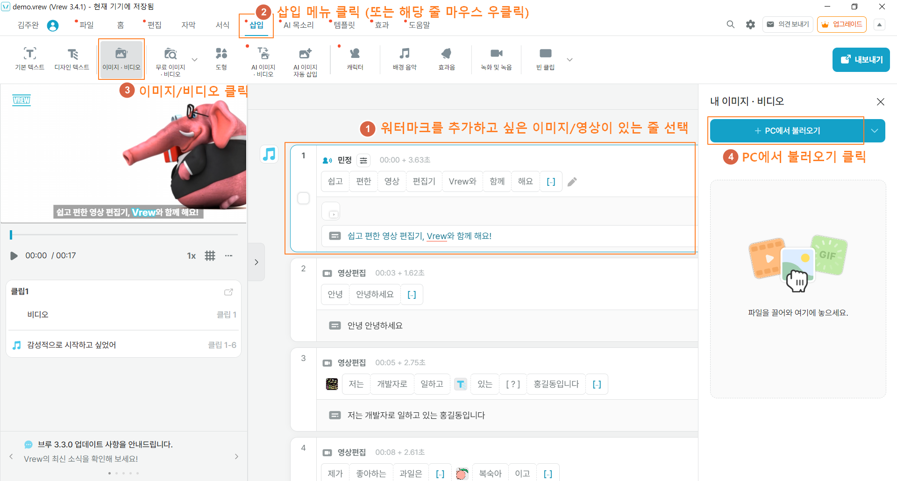
Task: Play the video preview
Action: (x=14, y=255)
